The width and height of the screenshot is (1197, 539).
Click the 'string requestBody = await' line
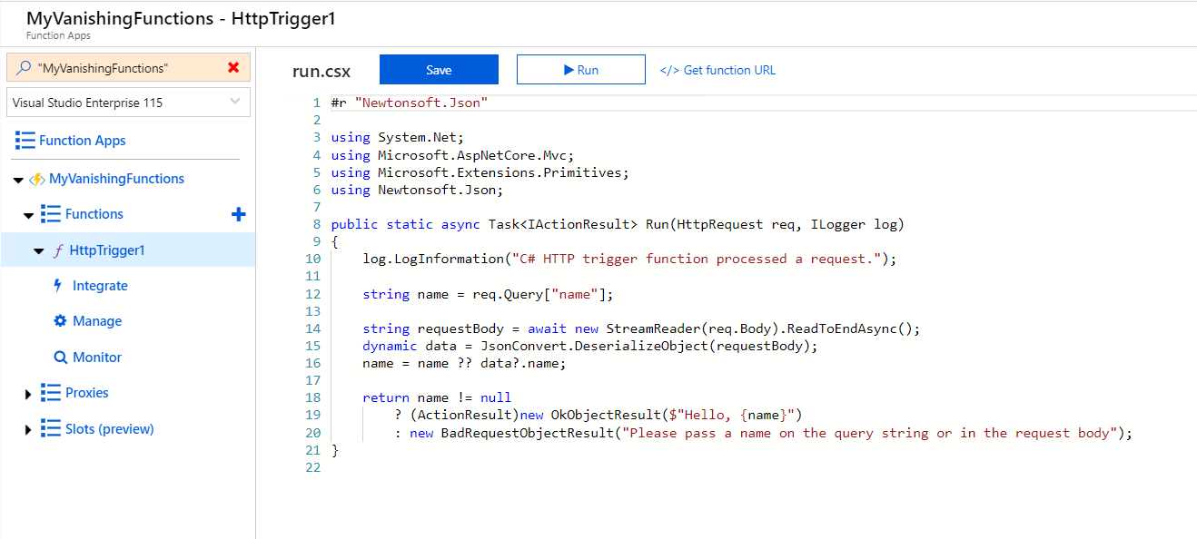(641, 328)
